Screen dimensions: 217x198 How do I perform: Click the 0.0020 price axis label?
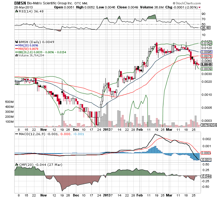[207, 81]
